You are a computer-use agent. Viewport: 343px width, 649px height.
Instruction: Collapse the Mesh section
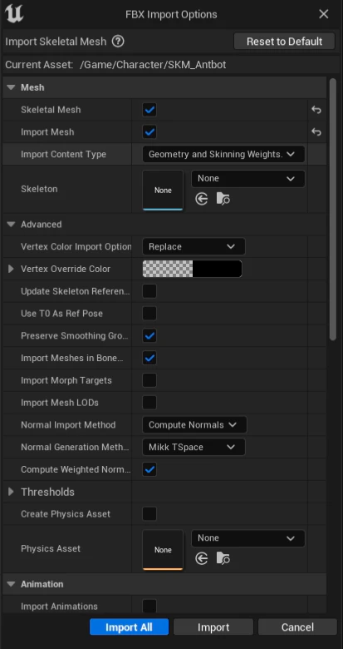point(11,87)
